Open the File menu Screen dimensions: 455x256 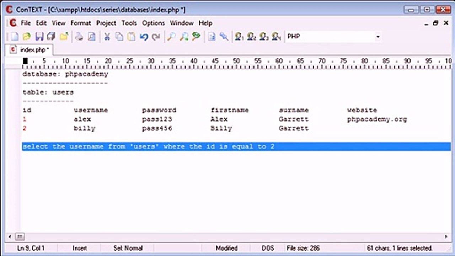pyautogui.click(x=26, y=23)
